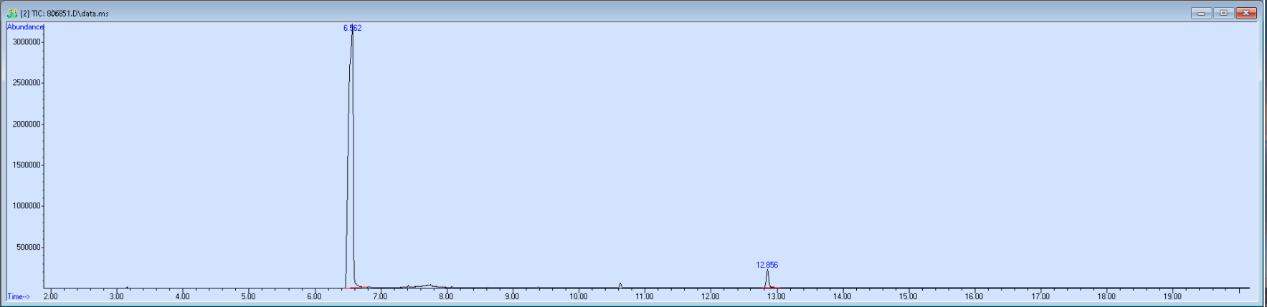Click the x-axis tick label 9.00
The width and height of the screenshot is (1267, 307).
(512, 296)
